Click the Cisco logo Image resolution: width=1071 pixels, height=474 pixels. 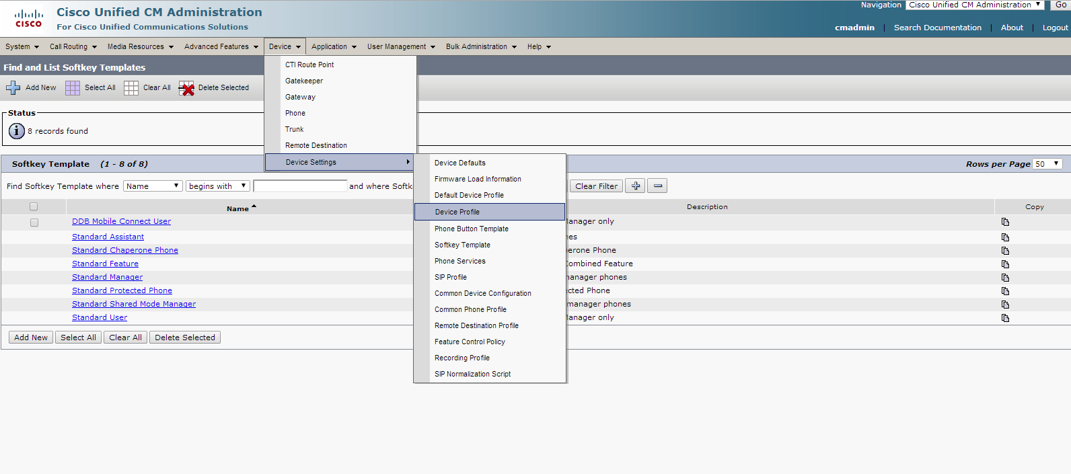click(29, 18)
